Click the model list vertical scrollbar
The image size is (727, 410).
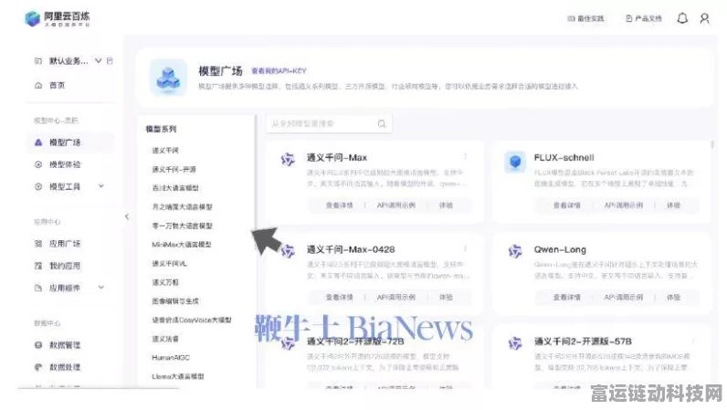coord(712,145)
